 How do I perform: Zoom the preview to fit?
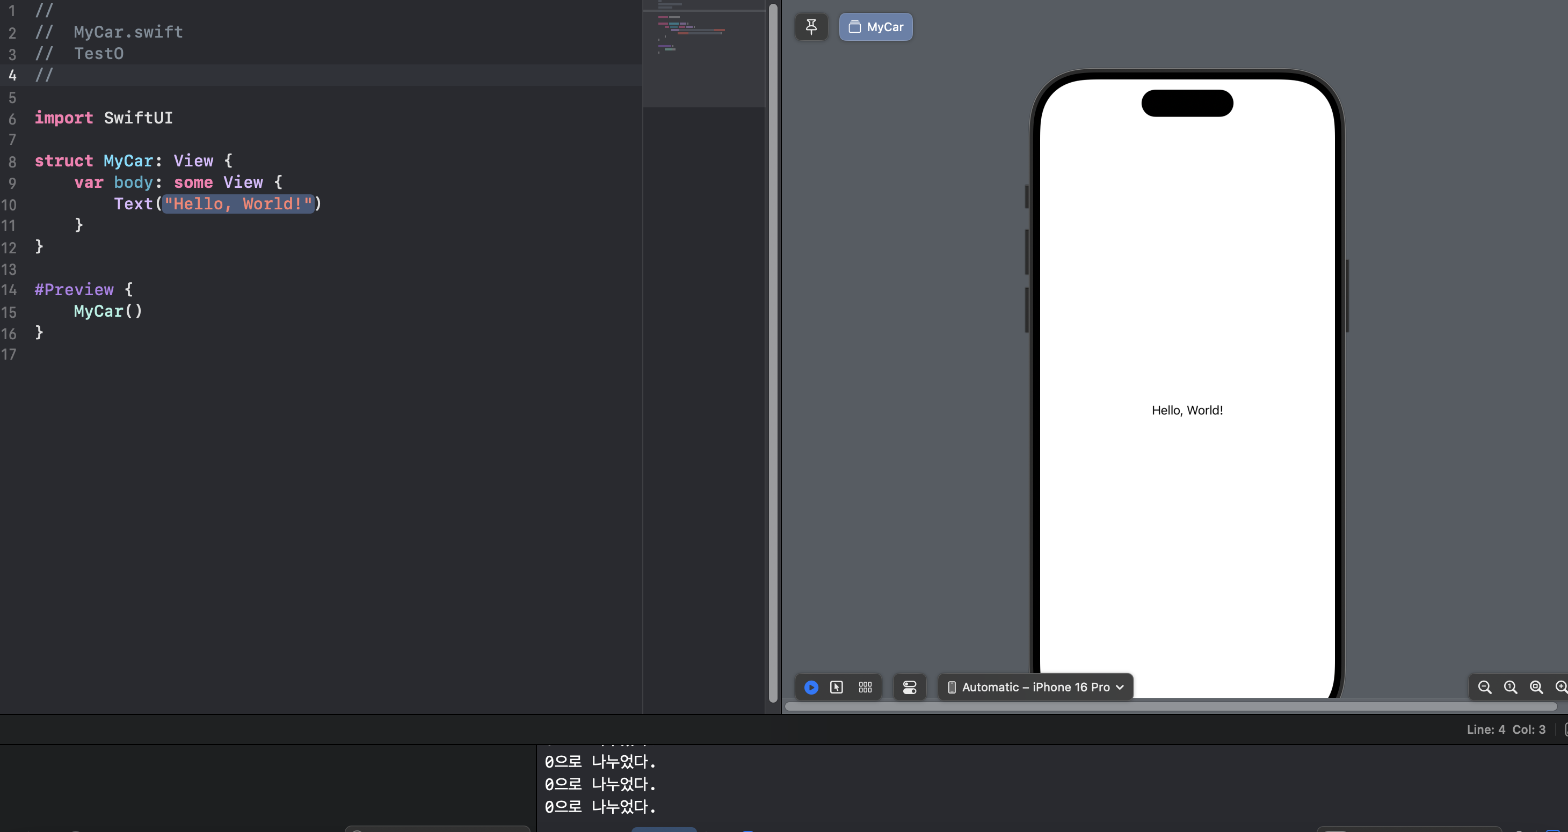click(x=1536, y=687)
